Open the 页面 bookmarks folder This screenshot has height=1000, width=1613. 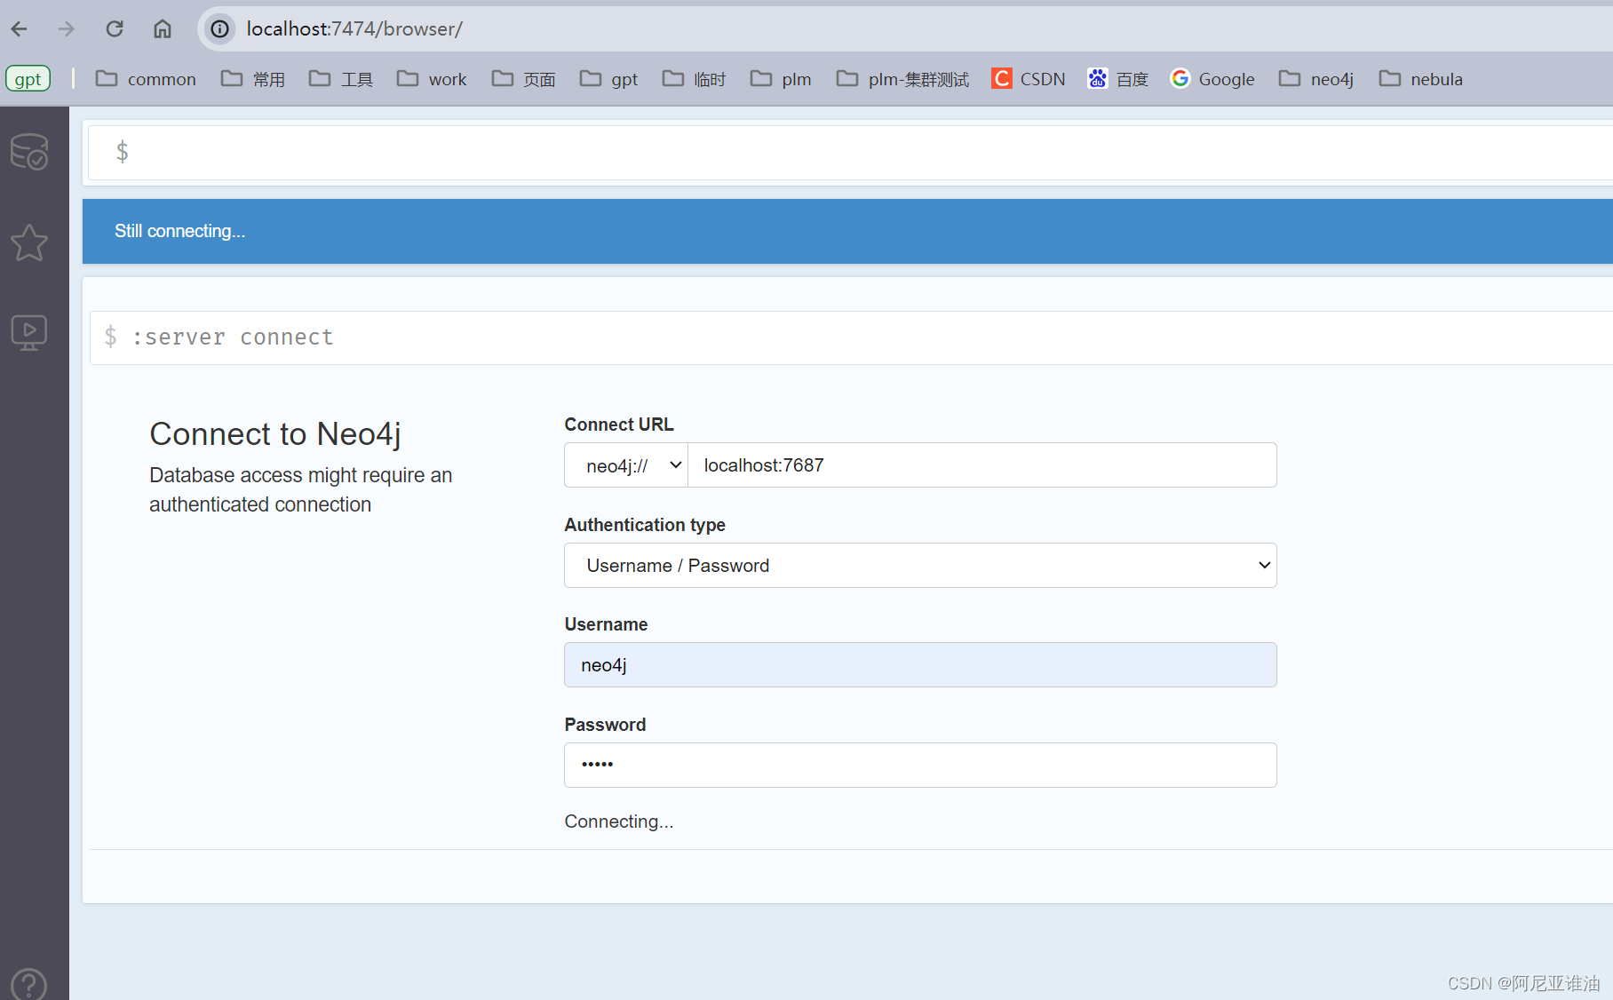pyautogui.click(x=524, y=79)
